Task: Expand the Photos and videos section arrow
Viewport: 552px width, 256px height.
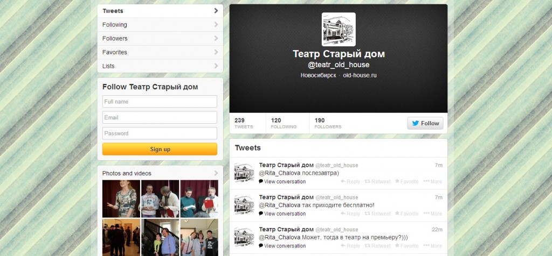Action: (216, 173)
